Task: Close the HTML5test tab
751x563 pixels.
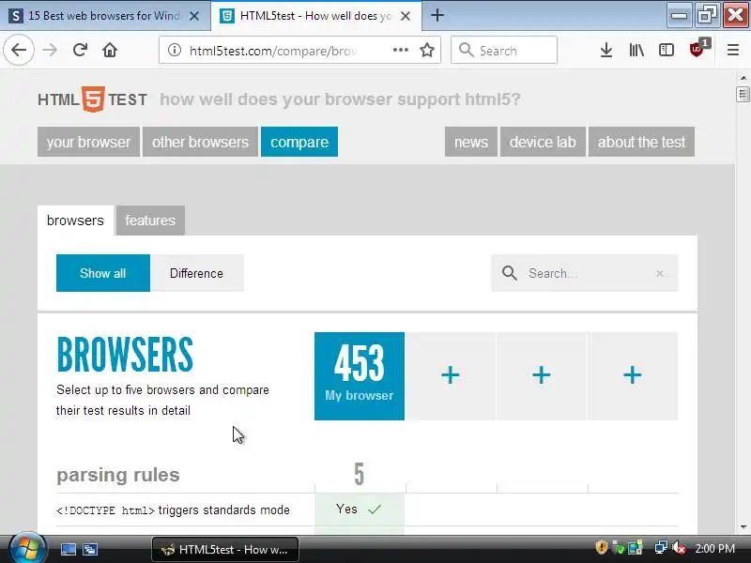Action: [406, 16]
